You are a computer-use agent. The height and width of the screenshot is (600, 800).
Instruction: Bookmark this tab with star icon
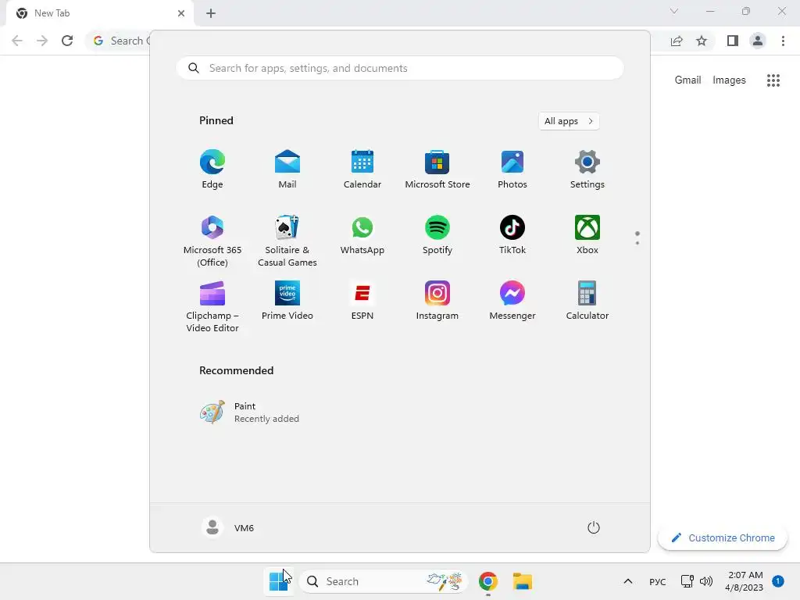702,41
